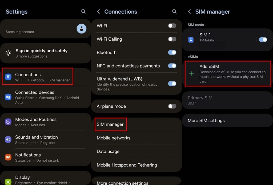Select the Modes and Routines icon
Screen dimensions: 273x185
(x=8, y=122)
